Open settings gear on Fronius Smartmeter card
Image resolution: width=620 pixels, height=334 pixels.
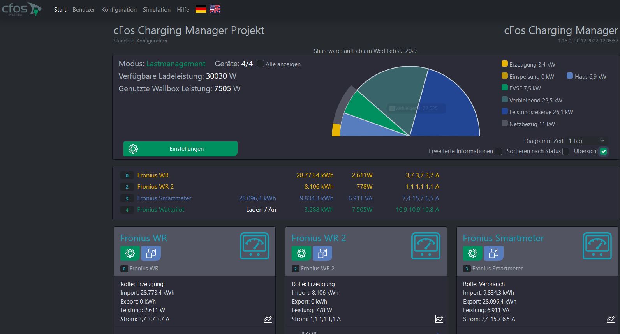click(x=473, y=253)
